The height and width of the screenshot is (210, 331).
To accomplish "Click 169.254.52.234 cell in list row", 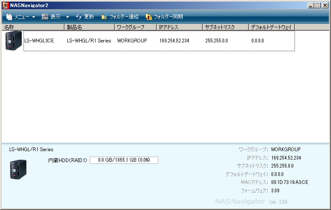I will click(x=174, y=41).
